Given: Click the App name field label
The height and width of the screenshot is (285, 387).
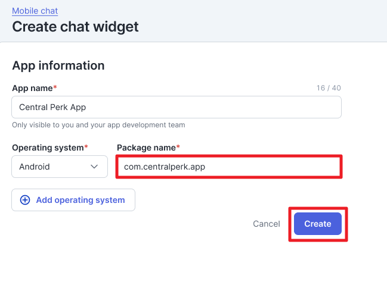Looking at the screenshot, I should tap(32, 88).
